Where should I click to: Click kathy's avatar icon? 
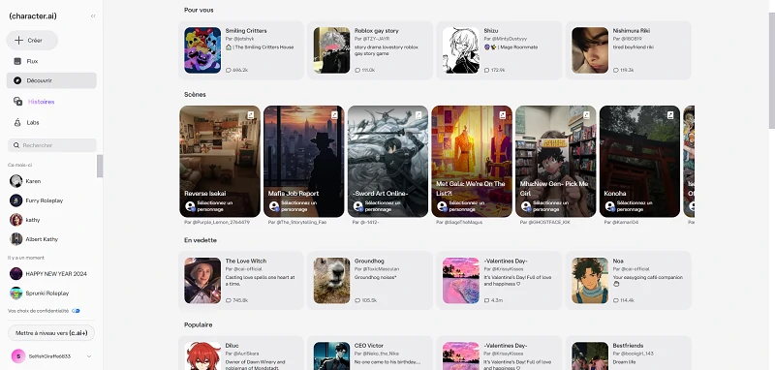tap(16, 219)
